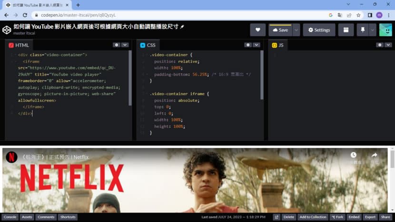Open HTML editor settings gear
The width and height of the screenshot is (395, 222).
(117, 45)
